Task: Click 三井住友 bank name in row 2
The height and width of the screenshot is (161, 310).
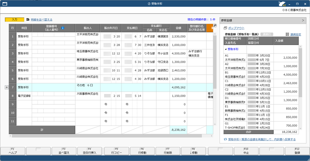Action: tap(150, 45)
